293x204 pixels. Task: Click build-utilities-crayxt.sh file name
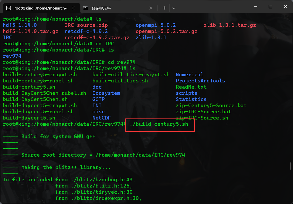point(131,74)
